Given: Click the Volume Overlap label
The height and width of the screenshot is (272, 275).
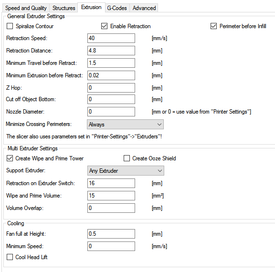Looking at the screenshot, I should pyautogui.click(x=25, y=208).
